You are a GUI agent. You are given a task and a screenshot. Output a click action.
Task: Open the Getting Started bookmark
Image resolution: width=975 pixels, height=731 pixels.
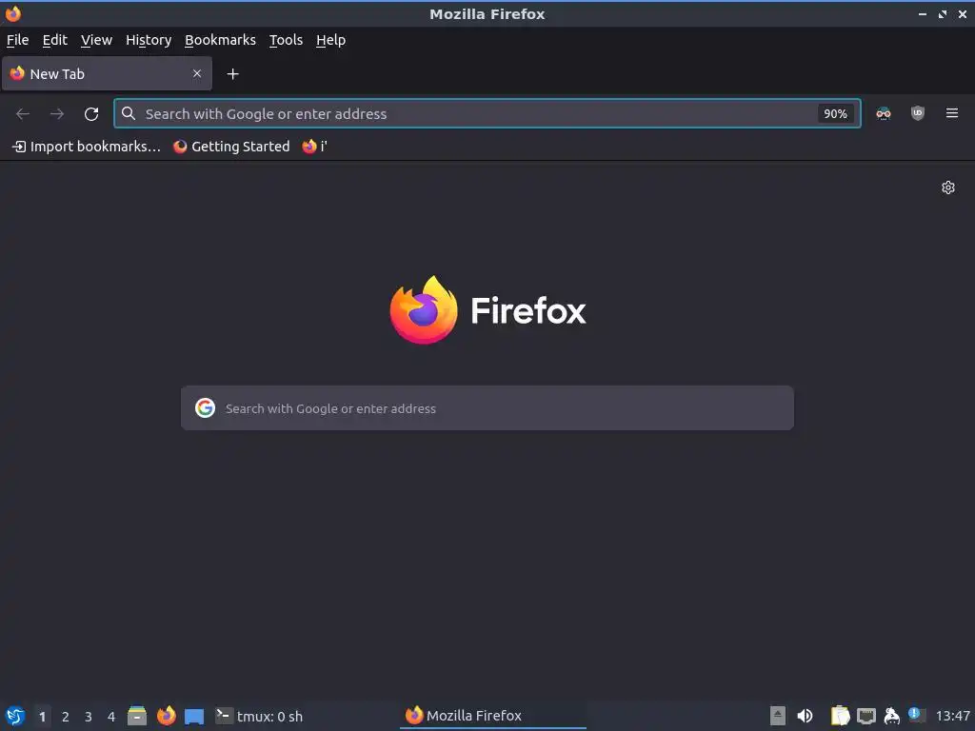[x=231, y=146]
